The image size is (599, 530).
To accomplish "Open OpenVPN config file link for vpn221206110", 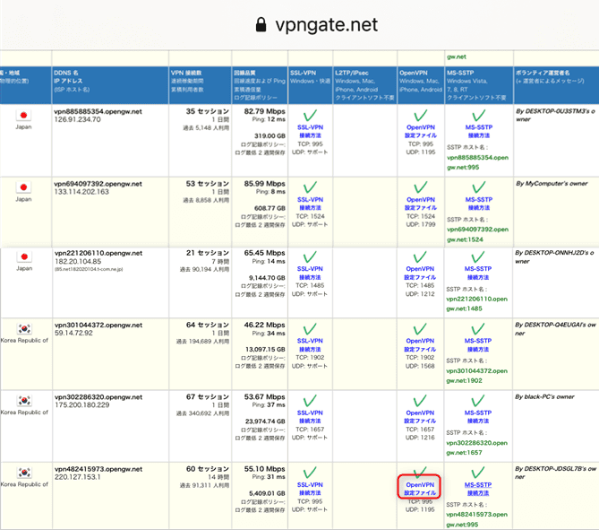I will coord(420,273).
